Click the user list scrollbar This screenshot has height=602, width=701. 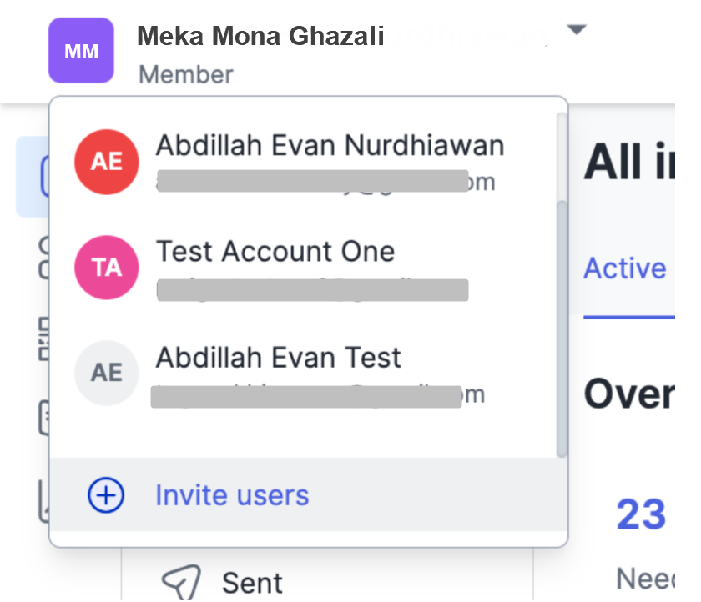562,325
